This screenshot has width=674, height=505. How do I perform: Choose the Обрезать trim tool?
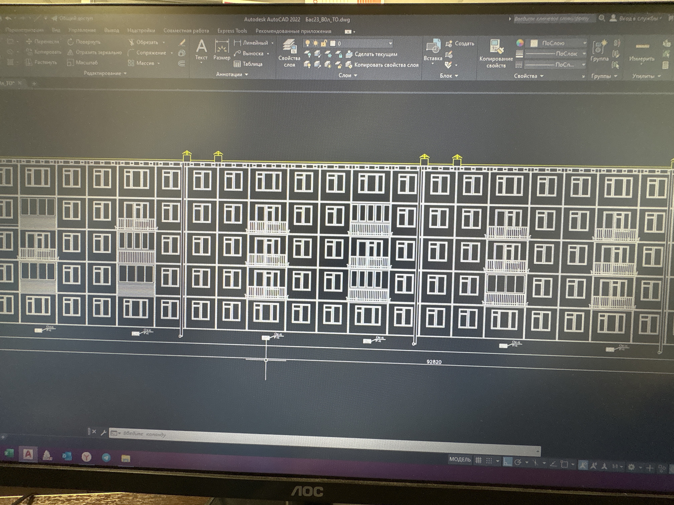[x=144, y=42]
